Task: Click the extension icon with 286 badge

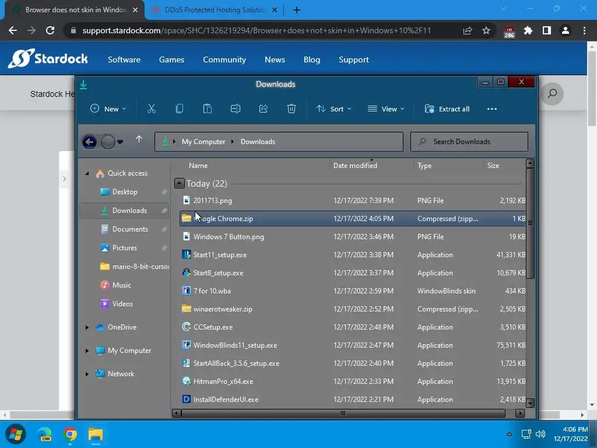Action: [x=509, y=32]
